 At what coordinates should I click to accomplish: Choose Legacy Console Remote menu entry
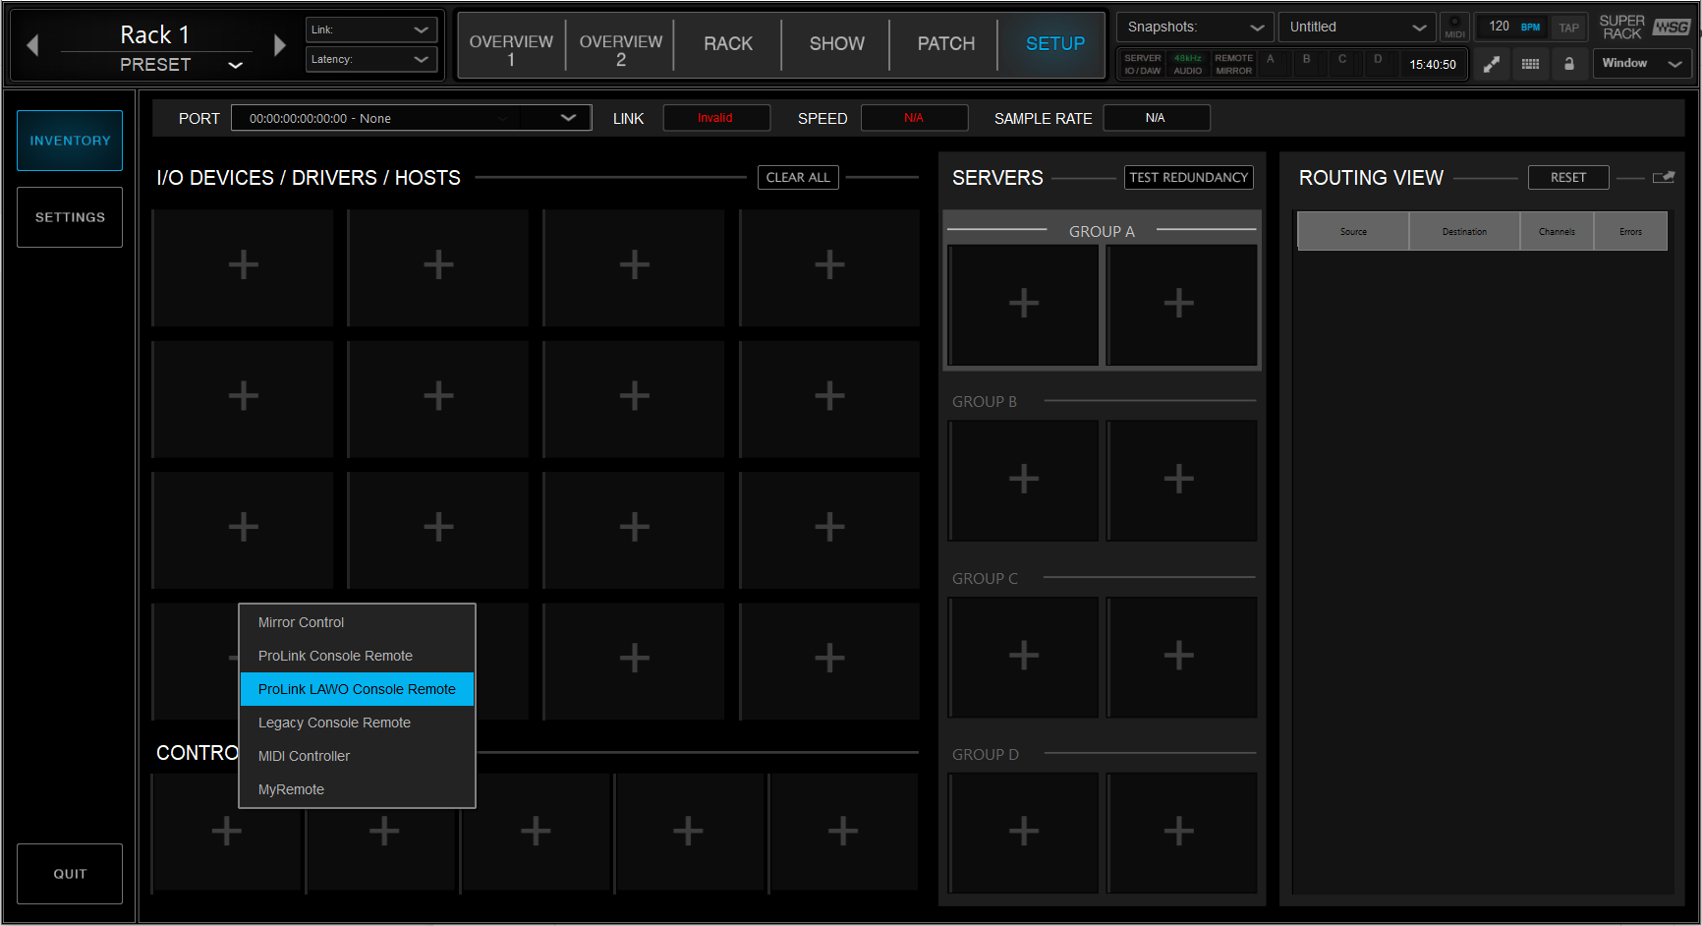pyautogui.click(x=357, y=723)
